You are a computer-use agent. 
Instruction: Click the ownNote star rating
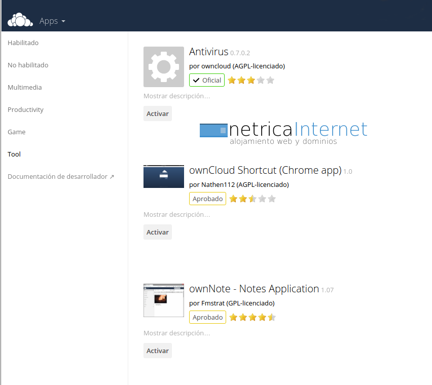pyautogui.click(x=253, y=317)
